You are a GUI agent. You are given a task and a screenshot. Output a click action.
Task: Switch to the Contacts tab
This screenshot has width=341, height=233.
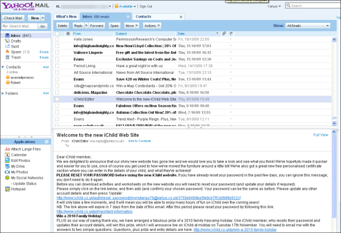[x=143, y=17]
